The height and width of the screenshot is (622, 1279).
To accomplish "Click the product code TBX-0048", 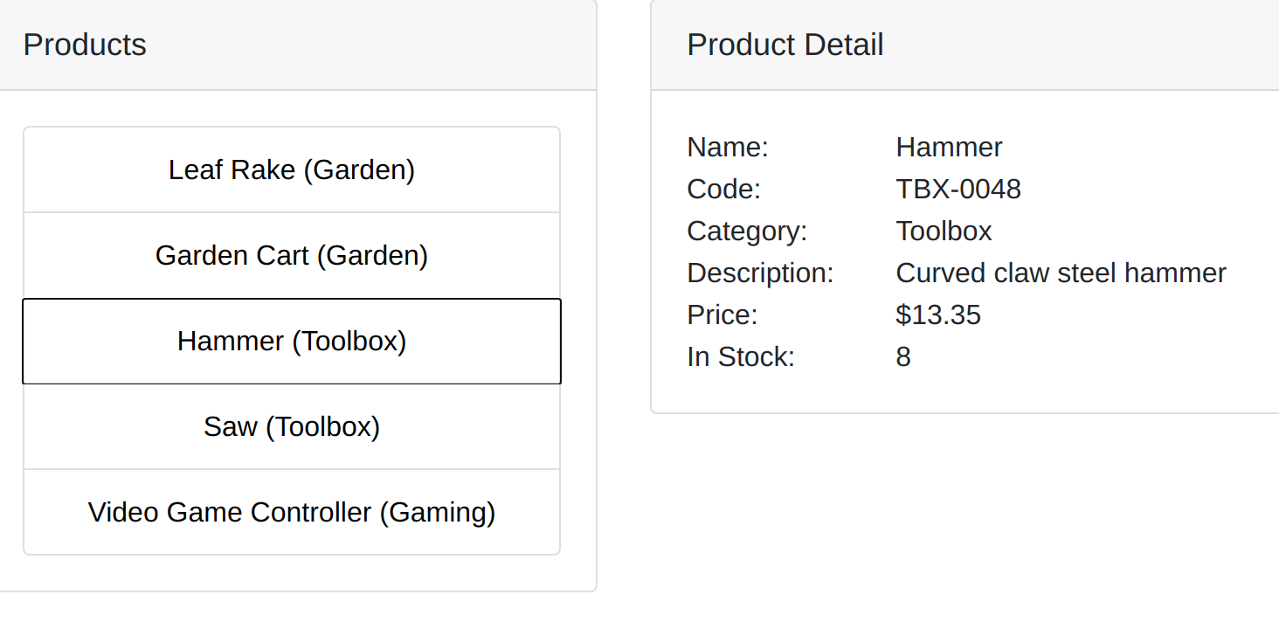I will click(x=958, y=189).
